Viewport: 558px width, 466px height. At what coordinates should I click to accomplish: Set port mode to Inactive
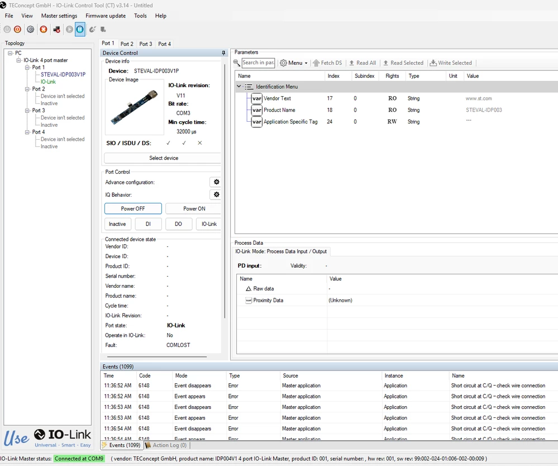click(117, 224)
